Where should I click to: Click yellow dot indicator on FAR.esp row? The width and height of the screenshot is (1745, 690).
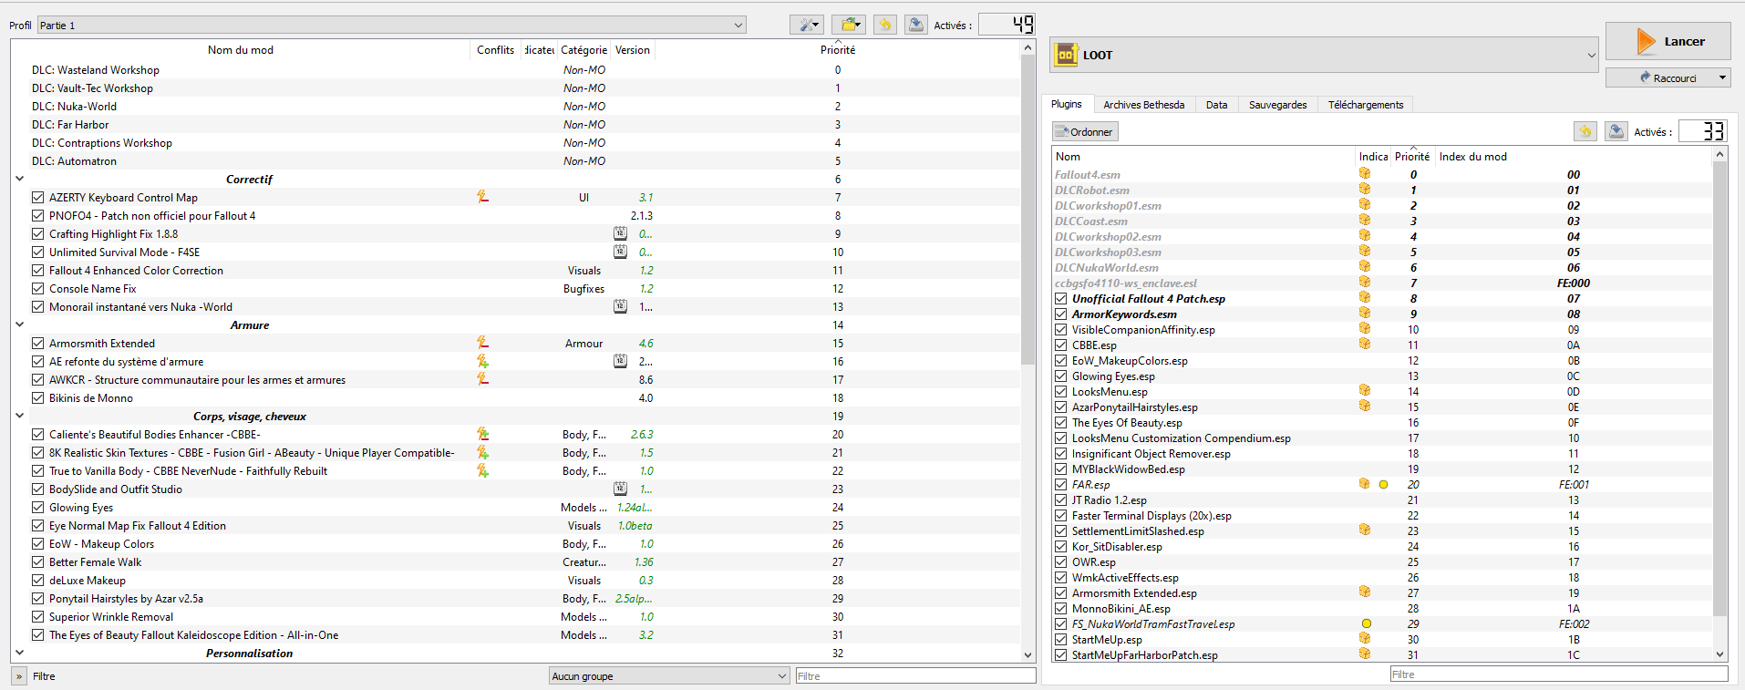[1383, 485]
